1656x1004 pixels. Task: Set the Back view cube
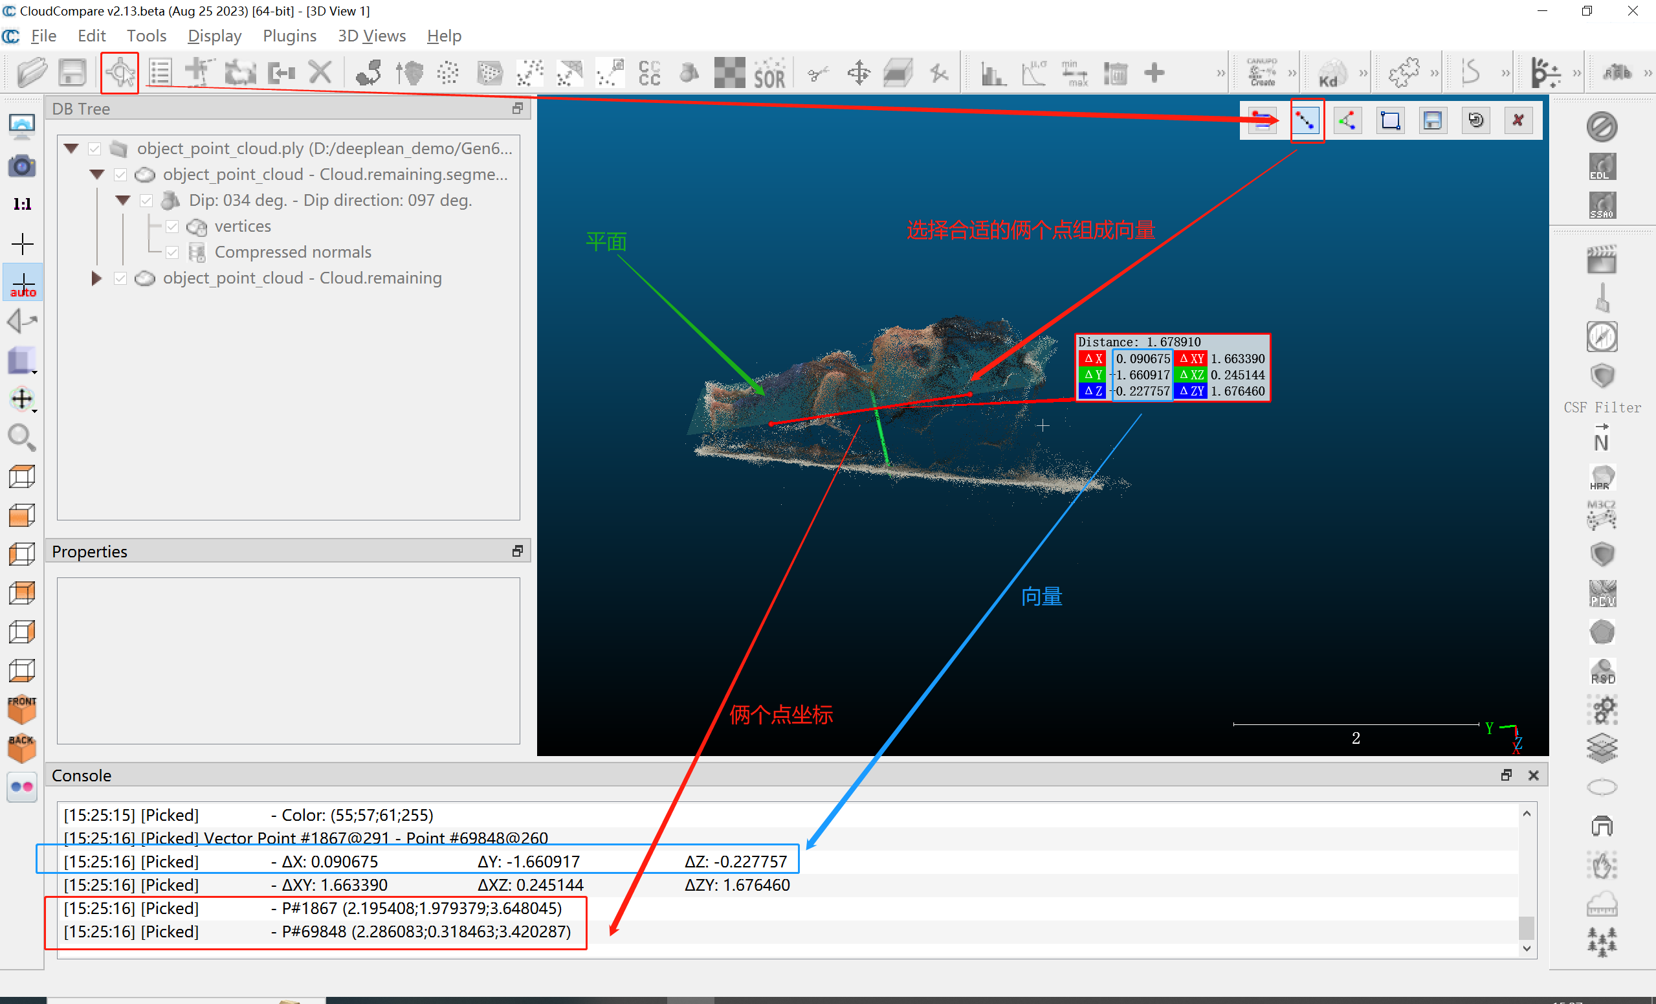point(22,748)
